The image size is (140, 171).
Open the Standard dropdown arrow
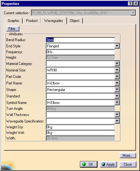(117, 96)
